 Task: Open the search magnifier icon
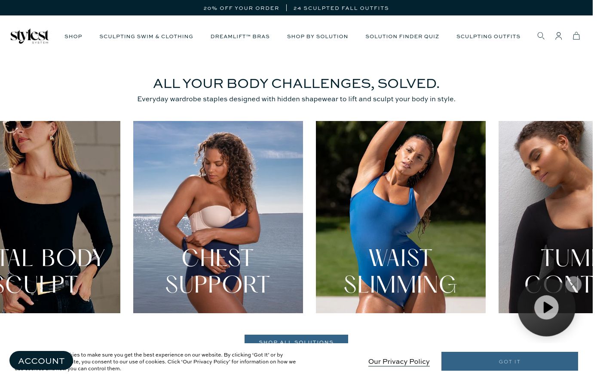point(541,36)
